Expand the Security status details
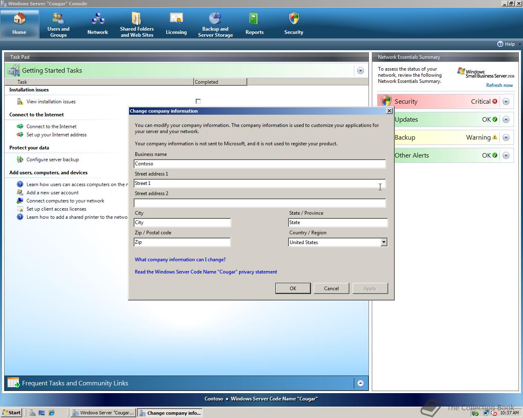 click(506, 102)
